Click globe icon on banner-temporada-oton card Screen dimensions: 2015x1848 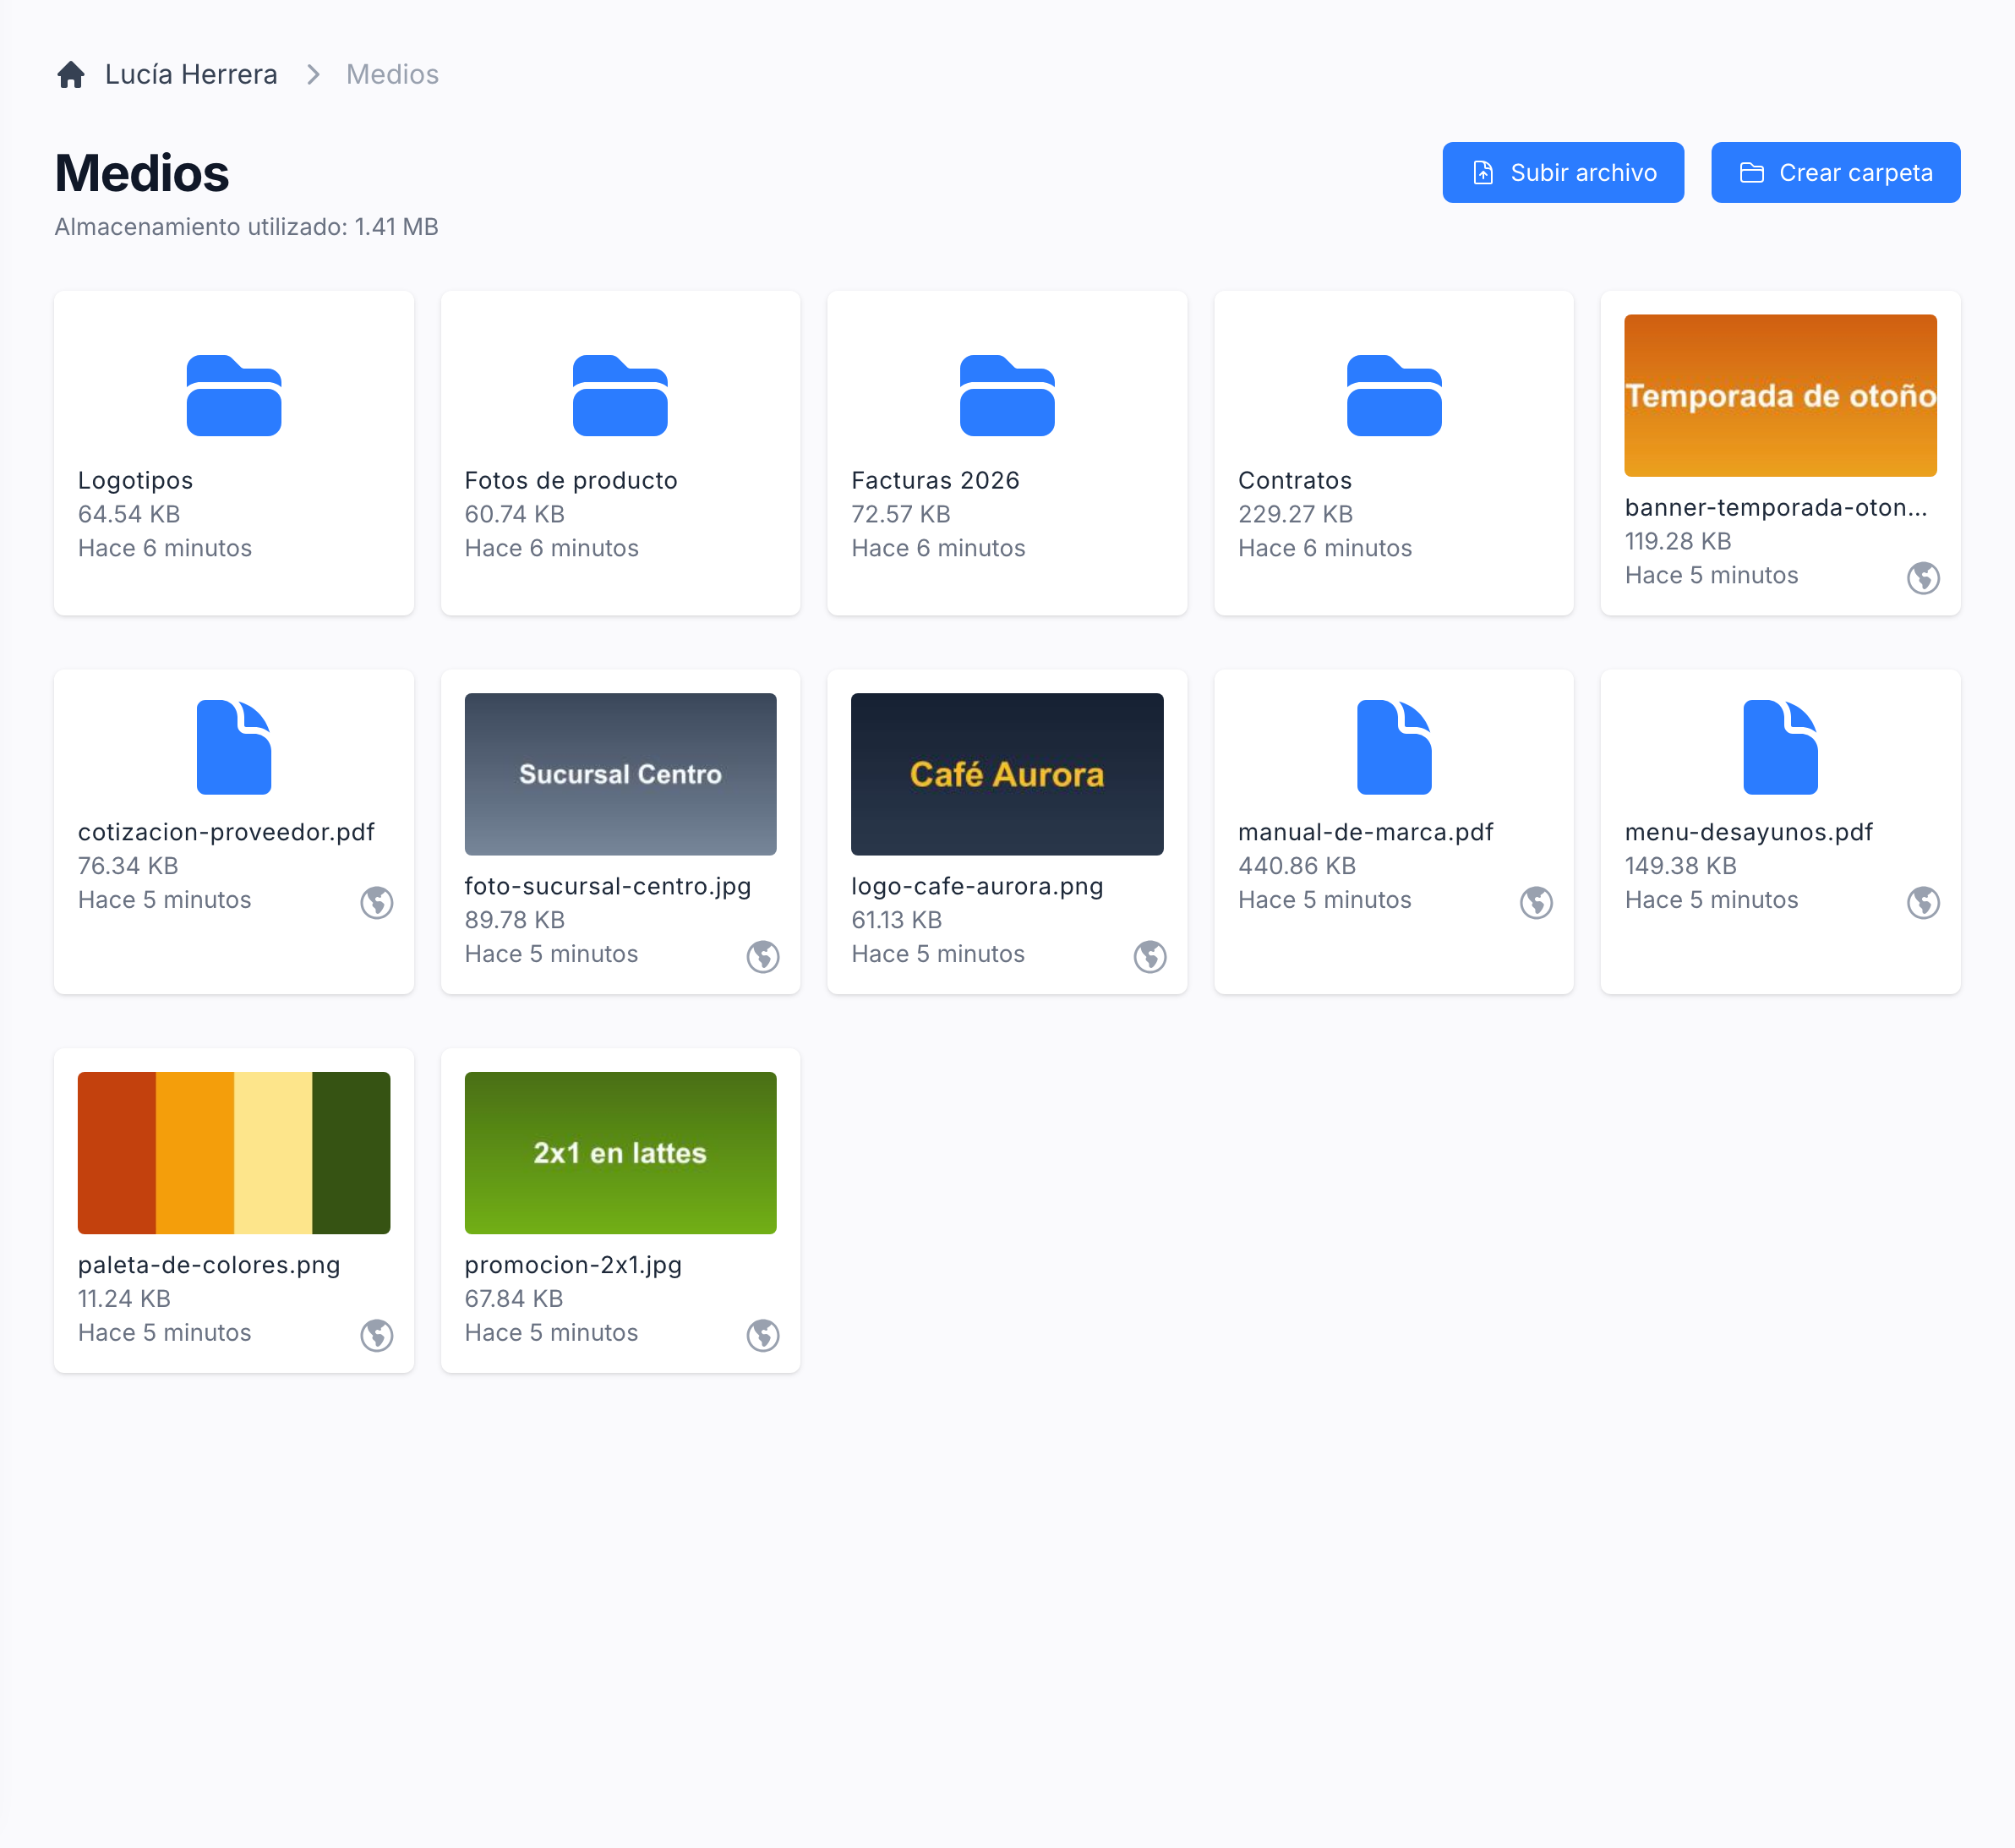[x=1923, y=578]
